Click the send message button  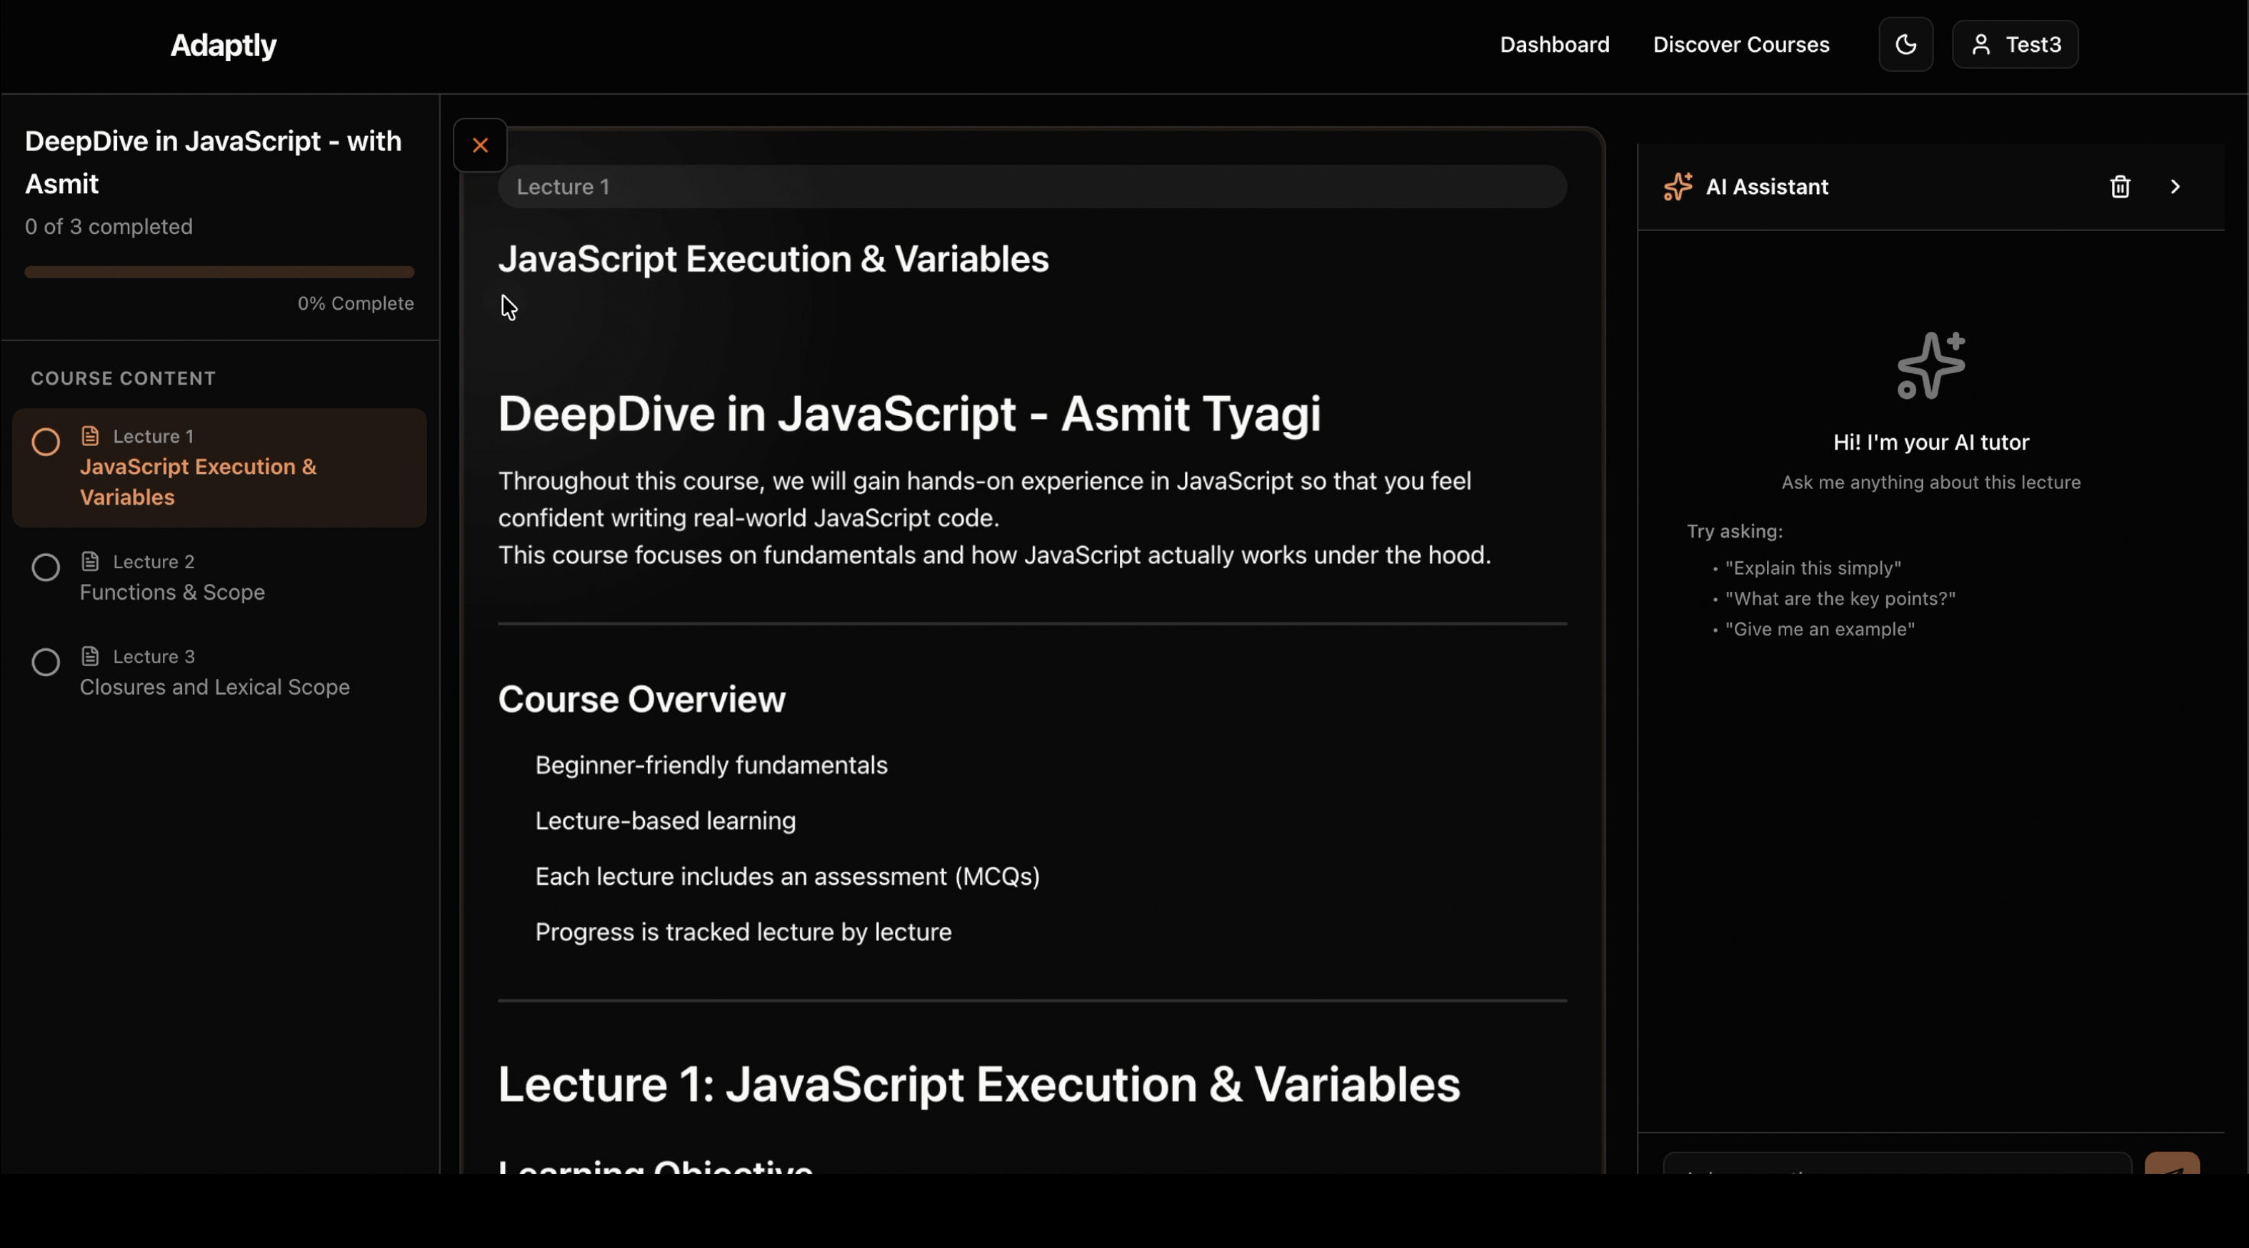point(2171,1164)
